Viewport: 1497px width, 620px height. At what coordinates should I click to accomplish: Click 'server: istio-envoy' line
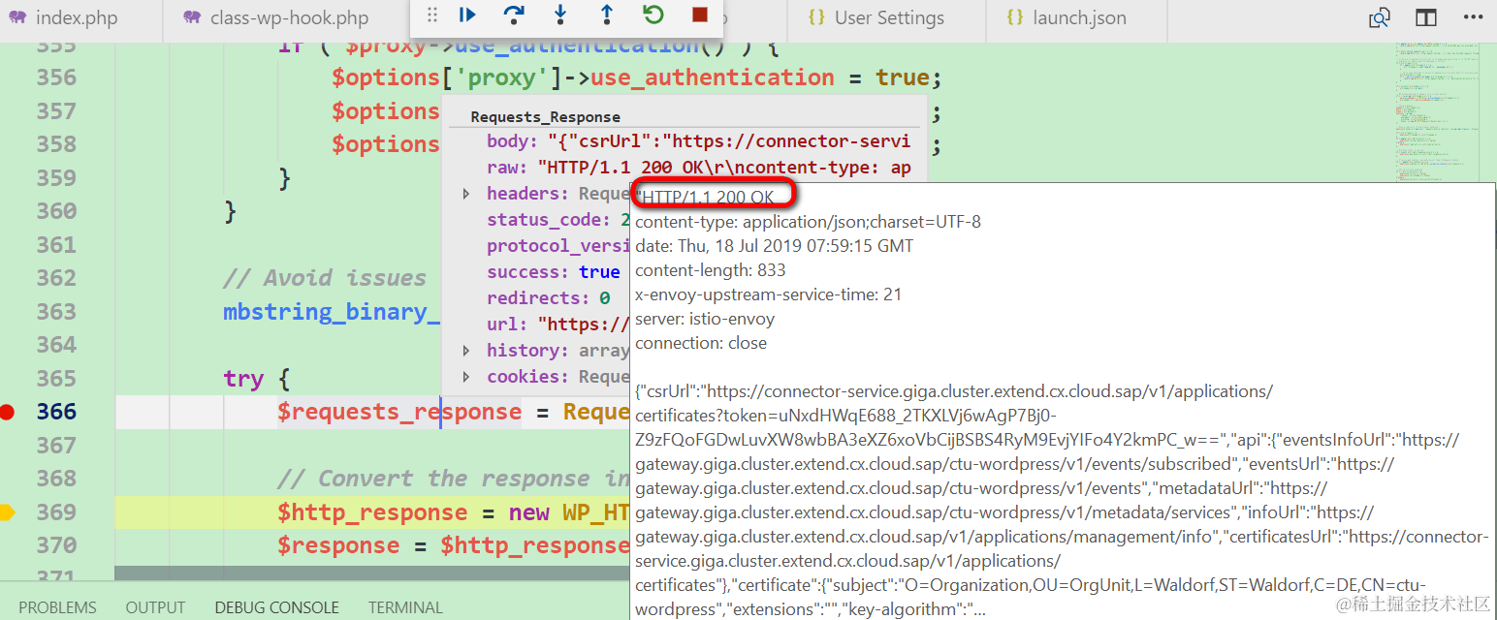pyautogui.click(x=705, y=319)
